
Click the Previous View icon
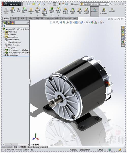[x=61, y=22]
